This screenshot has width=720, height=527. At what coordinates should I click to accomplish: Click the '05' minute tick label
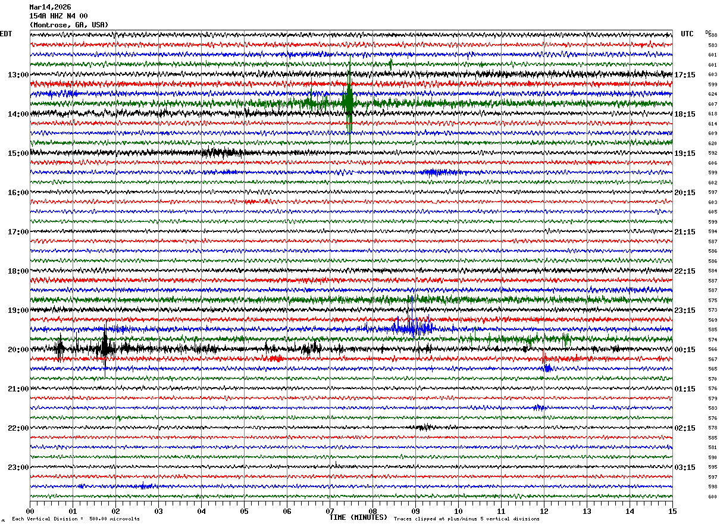pos(244,511)
